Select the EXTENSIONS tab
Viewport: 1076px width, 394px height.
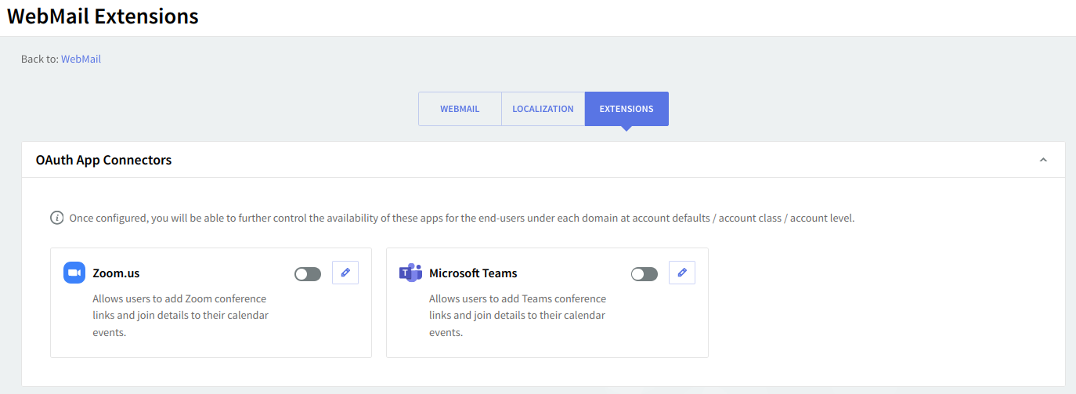point(626,109)
